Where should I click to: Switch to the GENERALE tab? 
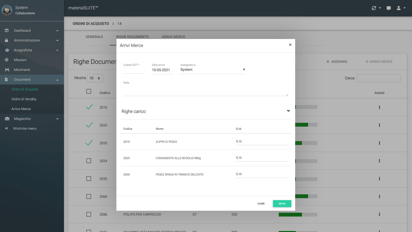(94, 37)
